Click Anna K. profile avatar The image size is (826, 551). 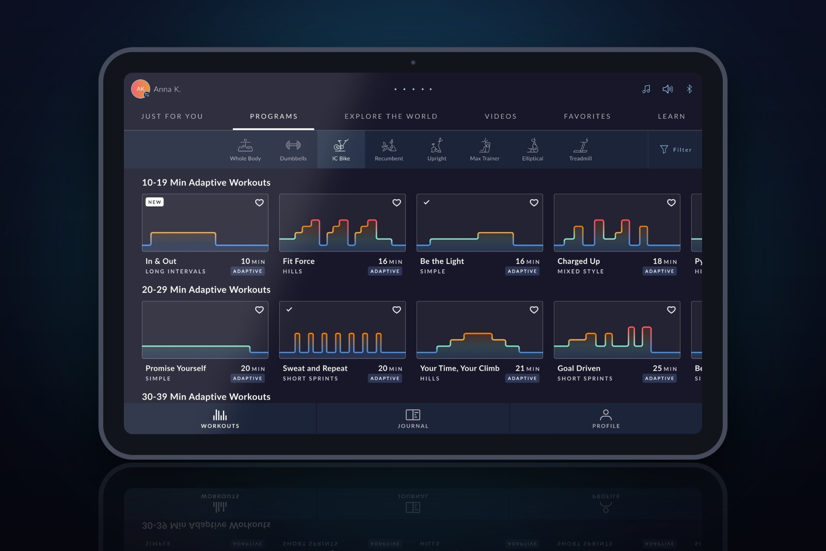140,89
